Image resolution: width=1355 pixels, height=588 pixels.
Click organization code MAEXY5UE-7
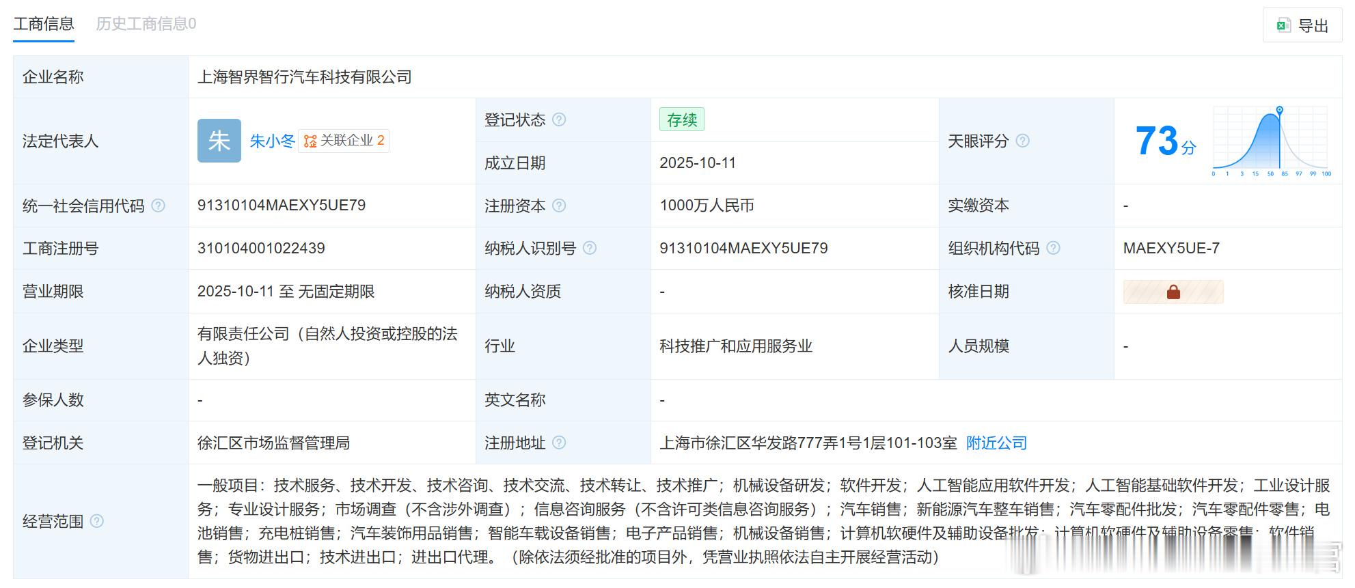(1171, 248)
